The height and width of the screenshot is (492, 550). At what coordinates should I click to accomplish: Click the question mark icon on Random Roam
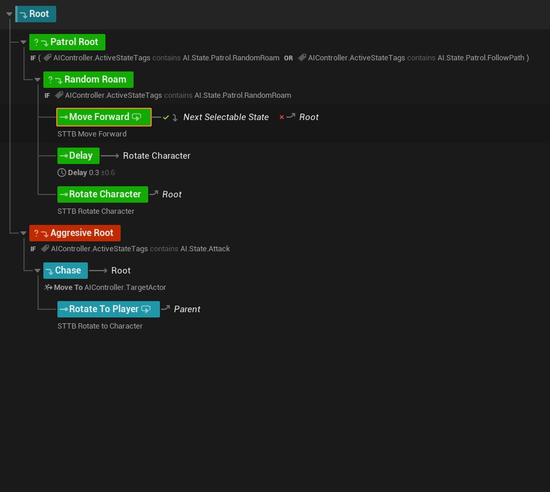50,80
